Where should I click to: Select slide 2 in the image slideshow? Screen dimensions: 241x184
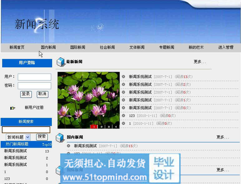tap(101, 127)
